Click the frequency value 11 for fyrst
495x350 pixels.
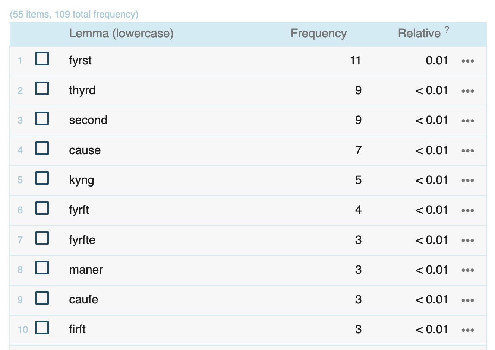click(355, 61)
